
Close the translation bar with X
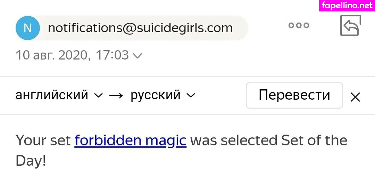coord(355,98)
